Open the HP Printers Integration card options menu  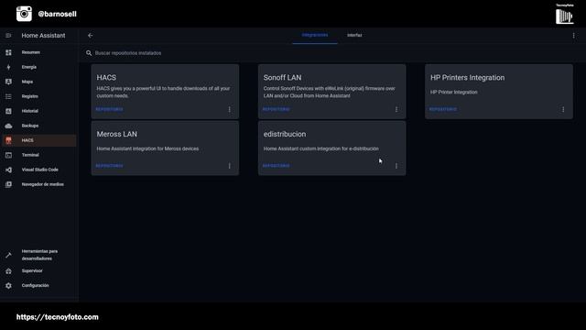click(563, 109)
